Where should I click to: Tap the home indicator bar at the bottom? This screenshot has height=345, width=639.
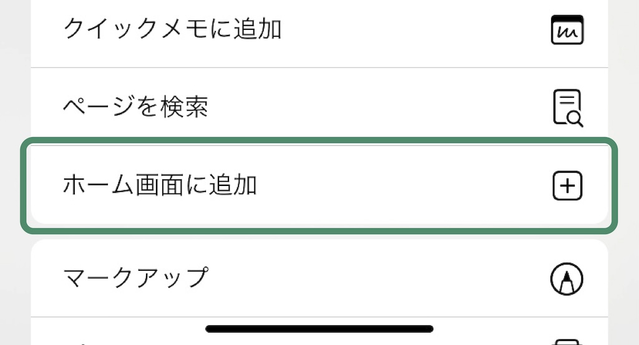coord(319,328)
